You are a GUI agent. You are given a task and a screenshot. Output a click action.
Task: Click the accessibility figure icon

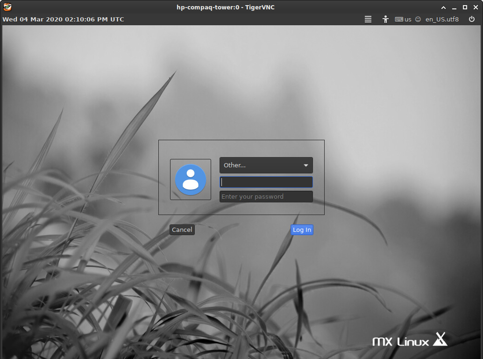pos(385,19)
